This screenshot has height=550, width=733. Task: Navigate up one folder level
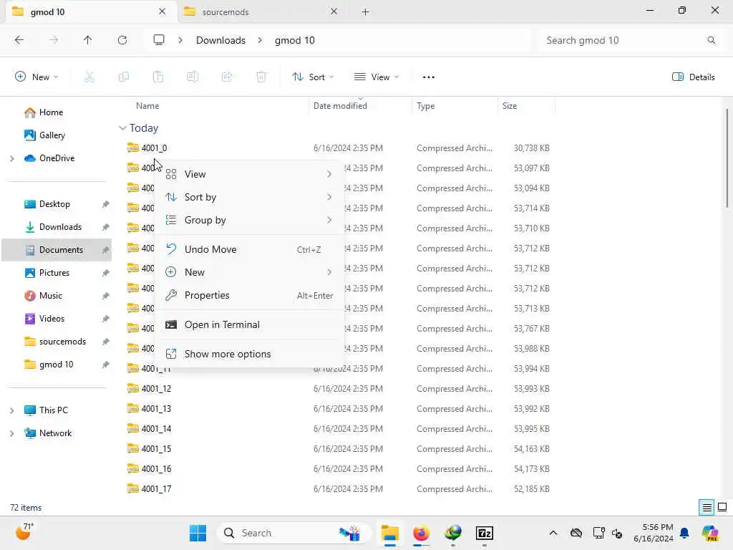coord(87,40)
